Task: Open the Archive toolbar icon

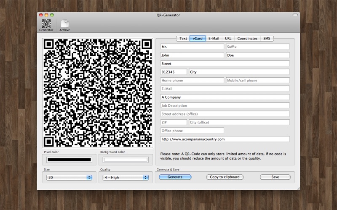Action: 64,25
